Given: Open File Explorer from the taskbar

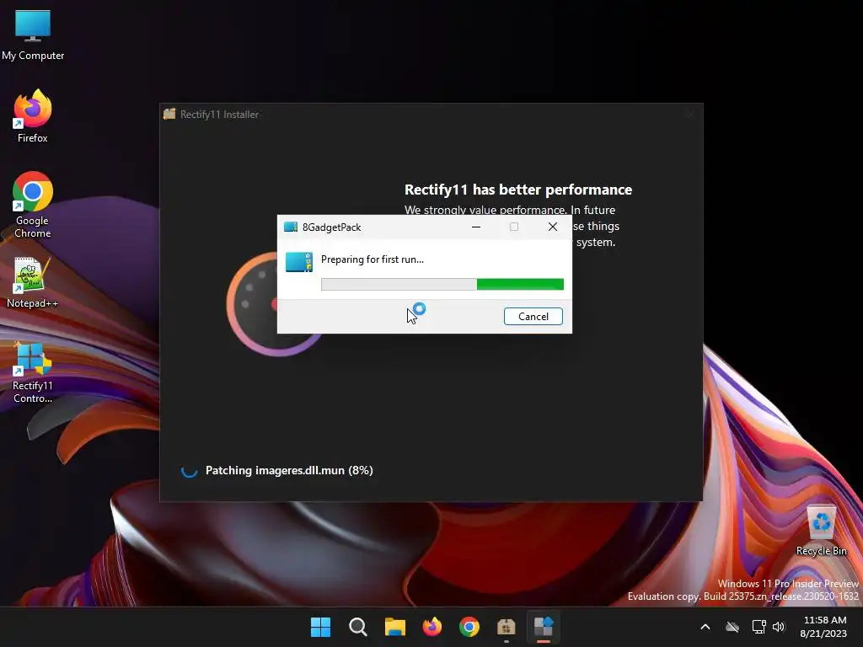Looking at the screenshot, I should click(x=394, y=627).
